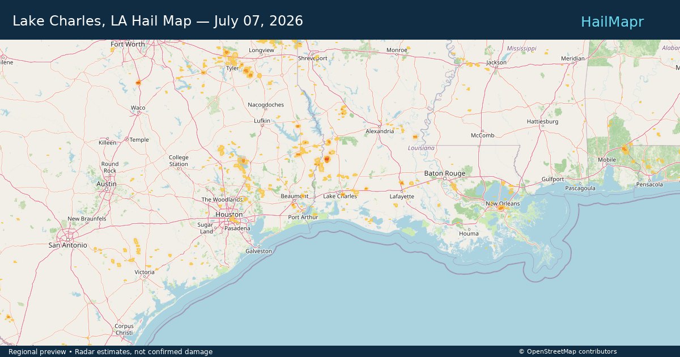The height and width of the screenshot is (357, 680).
Task: Click the Houma city label
Action: 469,233
